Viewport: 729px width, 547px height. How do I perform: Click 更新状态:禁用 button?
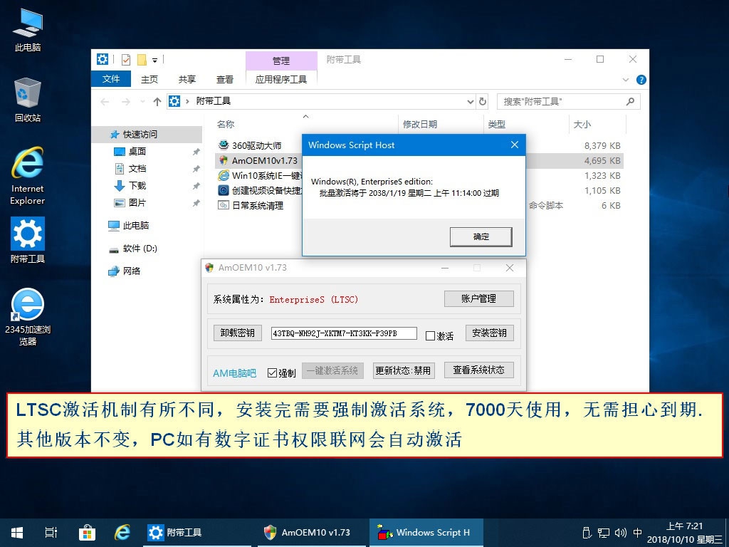coord(403,370)
